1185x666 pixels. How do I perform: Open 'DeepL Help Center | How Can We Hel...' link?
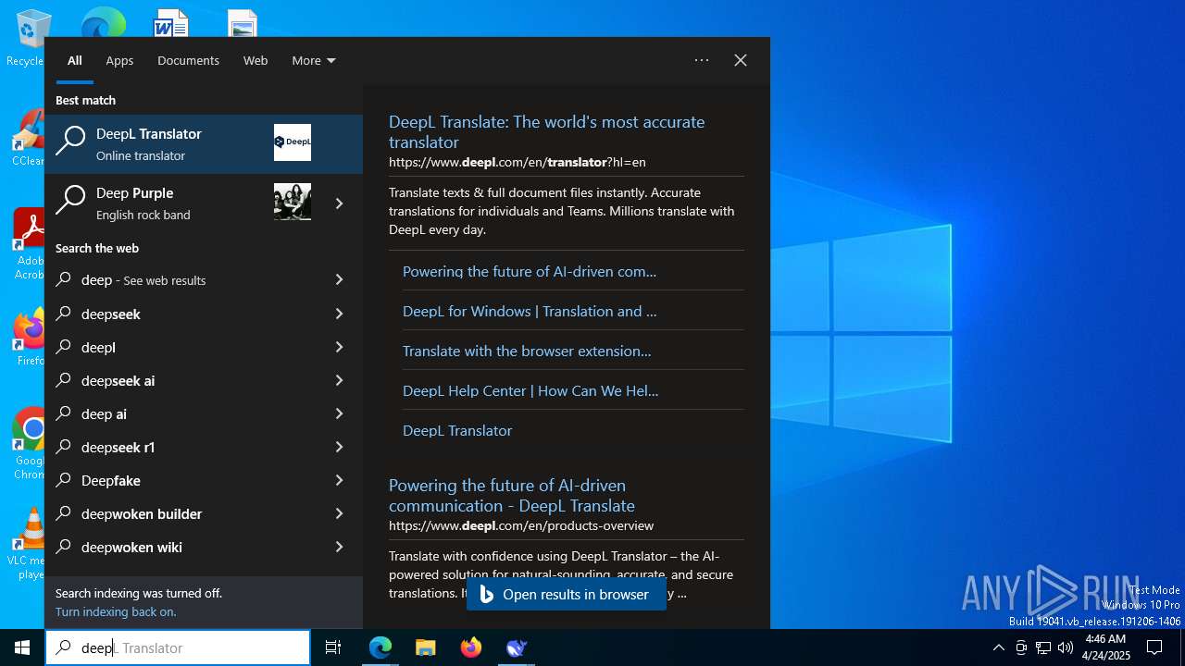point(530,390)
